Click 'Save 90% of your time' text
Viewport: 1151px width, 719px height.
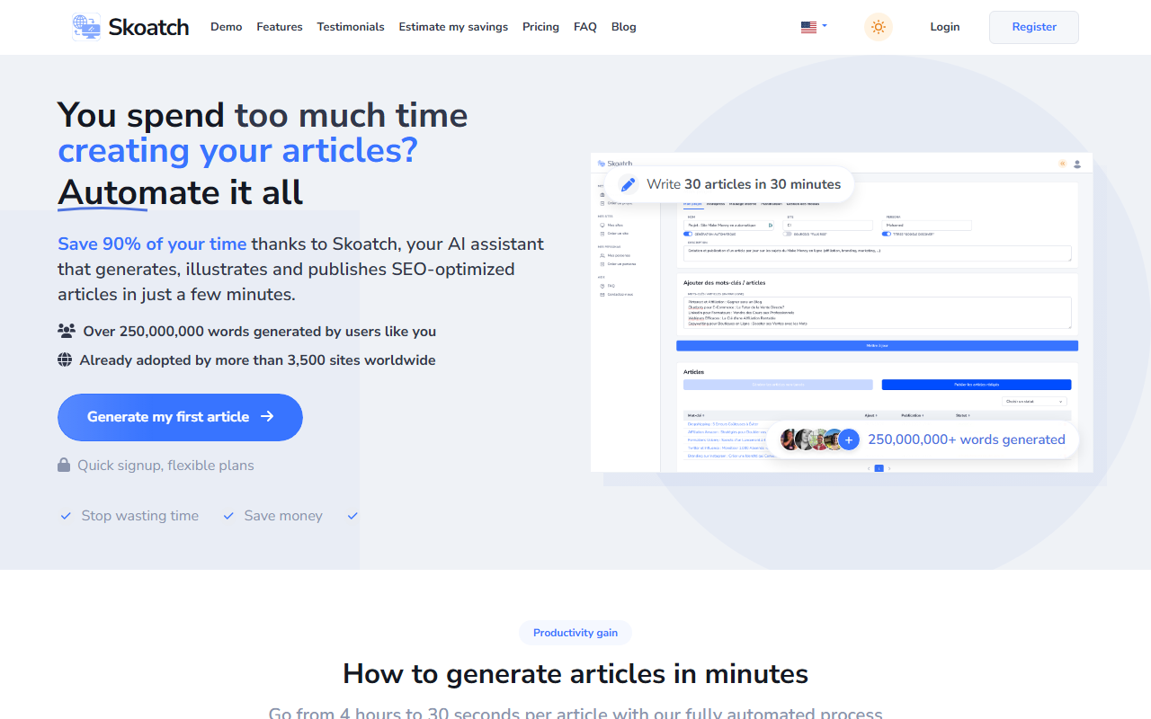tap(152, 244)
